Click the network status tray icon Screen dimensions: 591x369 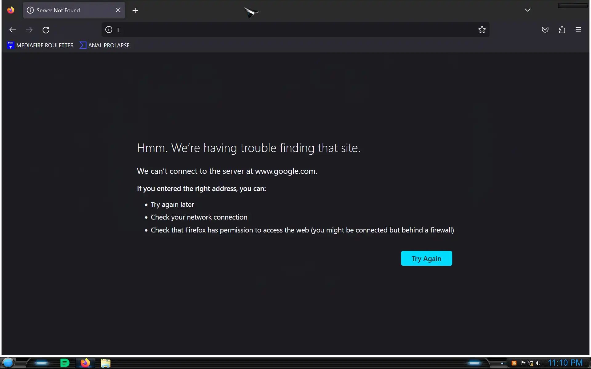coord(531,363)
